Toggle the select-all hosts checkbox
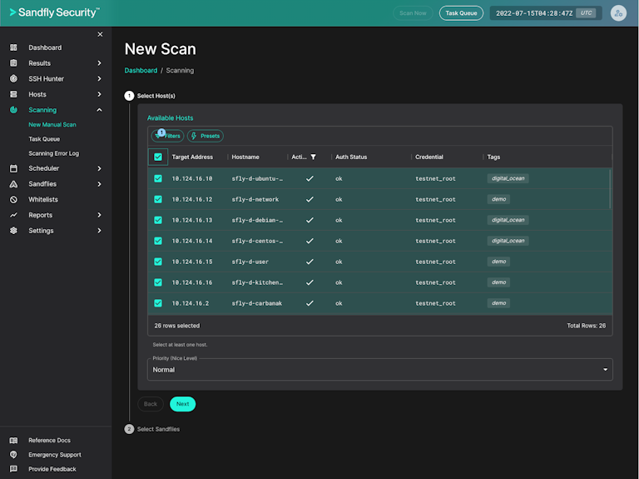The height and width of the screenshot is (479, 639). tap(158, 157)
